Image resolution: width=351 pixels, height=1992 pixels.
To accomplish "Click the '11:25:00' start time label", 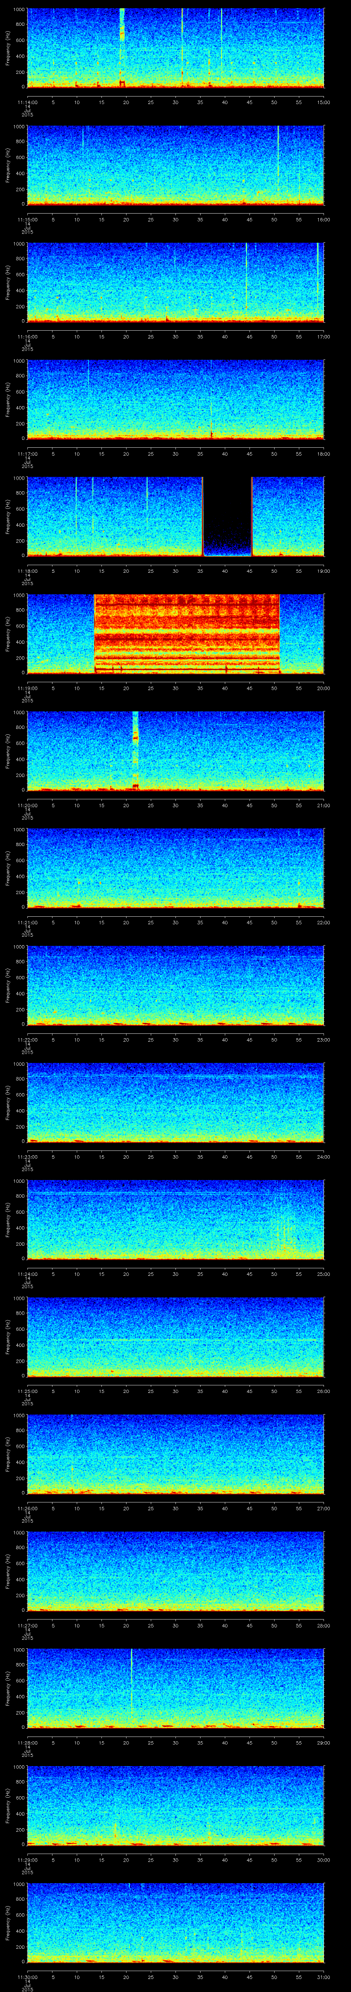I will (27, 1391).
